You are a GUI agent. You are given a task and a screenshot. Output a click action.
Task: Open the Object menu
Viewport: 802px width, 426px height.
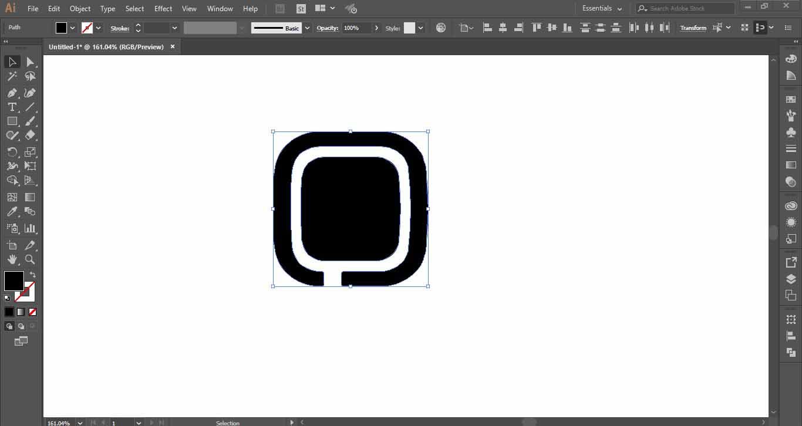[x=80, y=9]
